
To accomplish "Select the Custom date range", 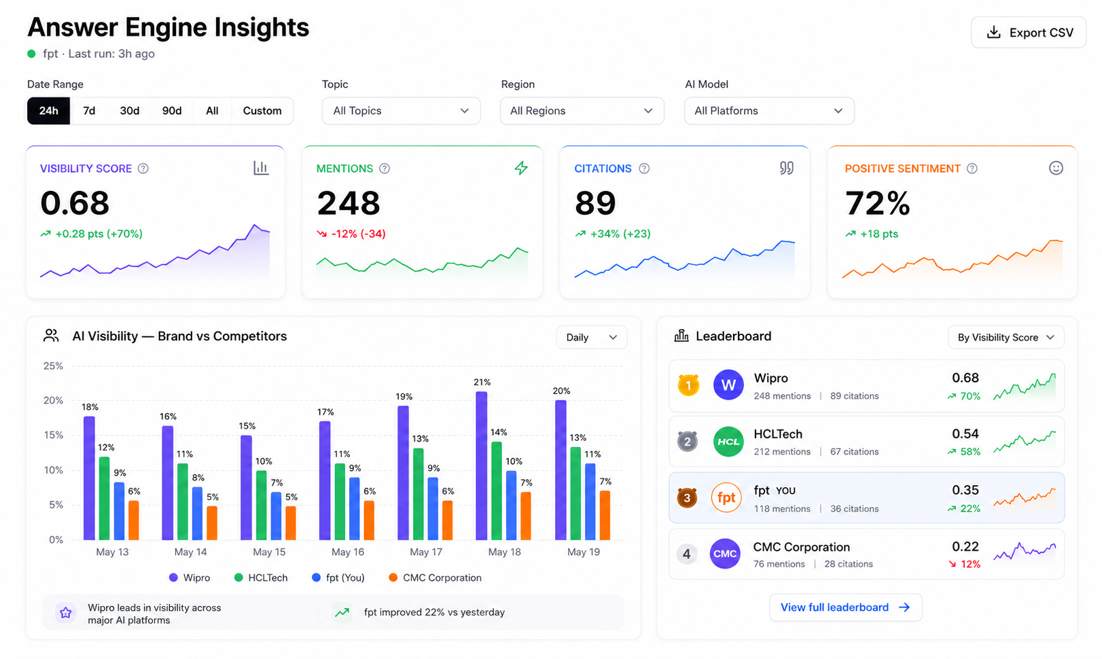I will (x=262, y=111).
